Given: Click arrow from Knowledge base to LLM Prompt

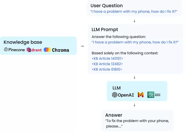Looking at the screenshot, I should pyautogui.click(x=82, y=46).
